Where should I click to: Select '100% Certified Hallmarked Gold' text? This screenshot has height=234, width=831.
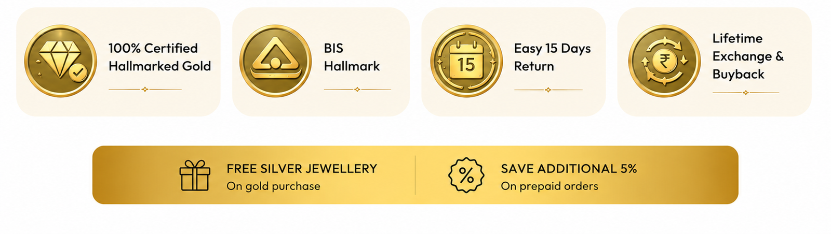pyautogui.click(x=159, y=57)
